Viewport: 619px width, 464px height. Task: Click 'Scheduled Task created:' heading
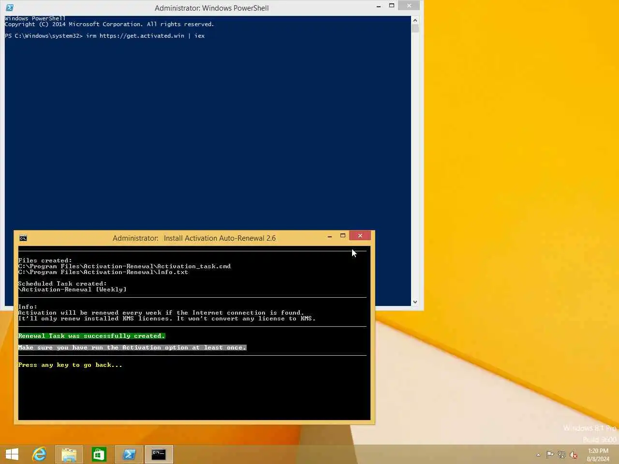pos(62,284)
